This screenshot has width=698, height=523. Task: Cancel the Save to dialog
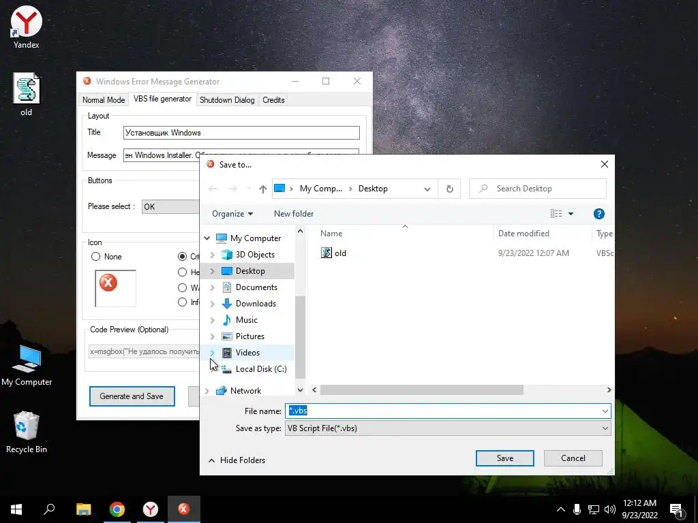573,458
